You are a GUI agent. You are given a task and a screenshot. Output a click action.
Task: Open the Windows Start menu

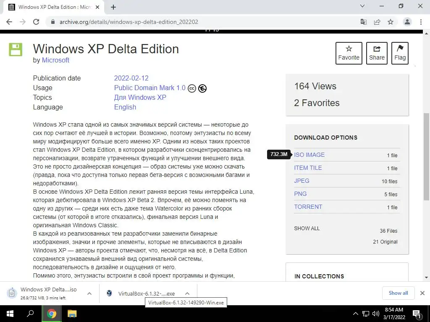(10, 314)
